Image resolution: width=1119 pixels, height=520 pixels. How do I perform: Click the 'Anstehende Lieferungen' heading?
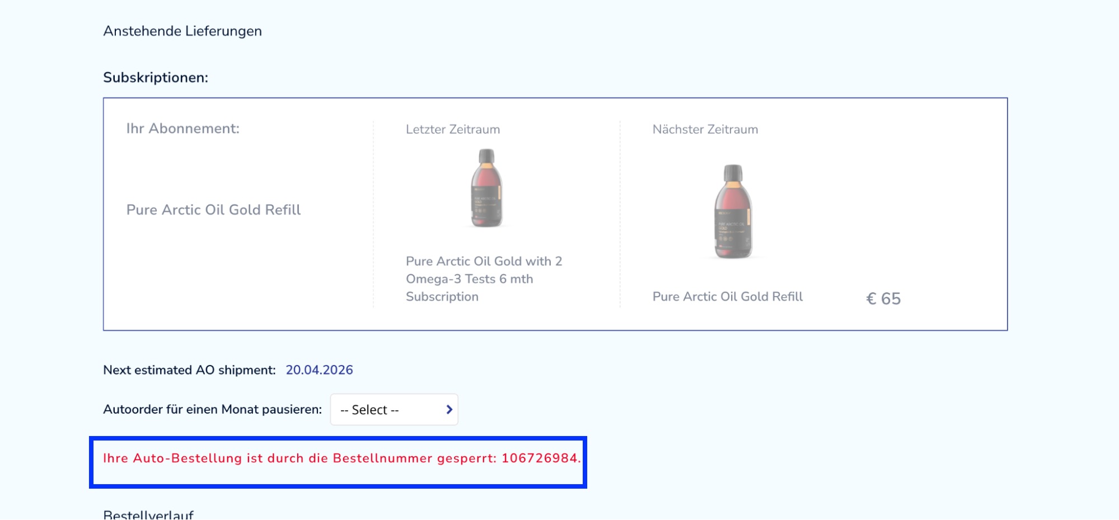(182, 31)
